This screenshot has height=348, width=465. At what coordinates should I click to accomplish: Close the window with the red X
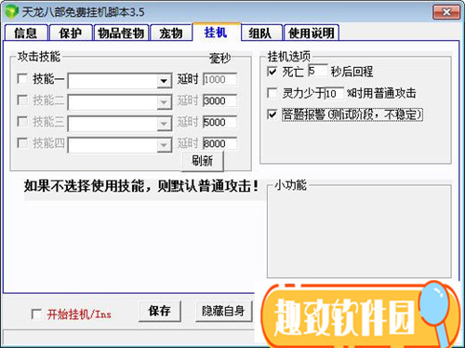tap(446, 12)
